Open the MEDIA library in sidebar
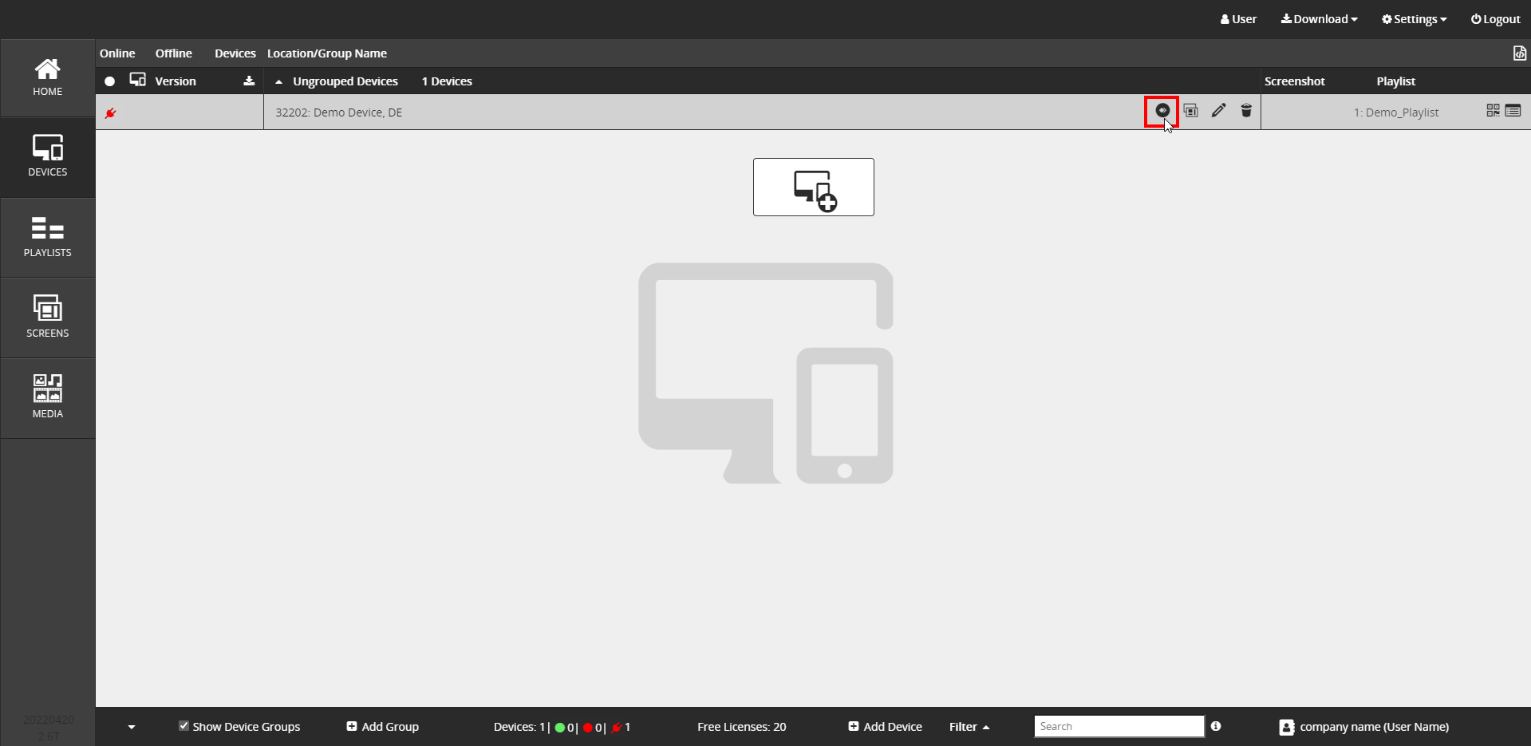This screenshot has height=746, width=1531. click(x=48, y=397)
